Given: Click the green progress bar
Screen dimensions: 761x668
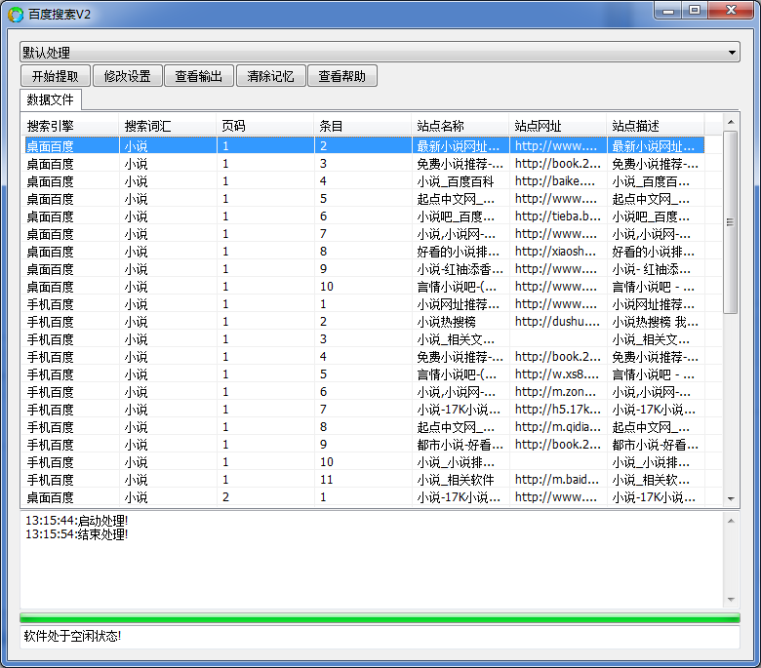Looking at the screenshot, I should [x=380, y=618].
